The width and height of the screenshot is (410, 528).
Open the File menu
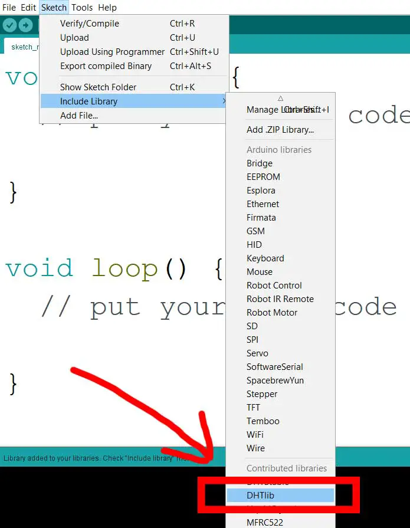click(x=9, y=8)
